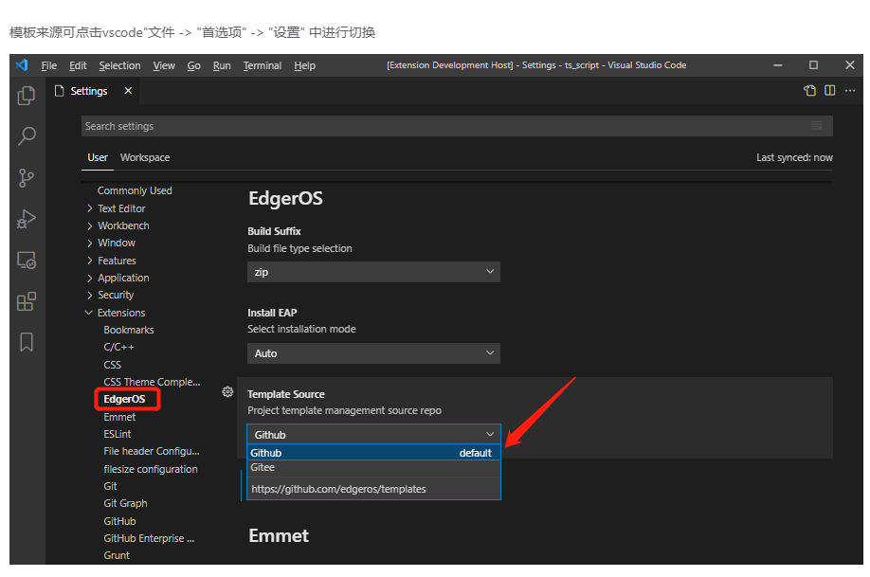Open the Bookmarks view icon
870x577 pixels.
tap(27, 342)
